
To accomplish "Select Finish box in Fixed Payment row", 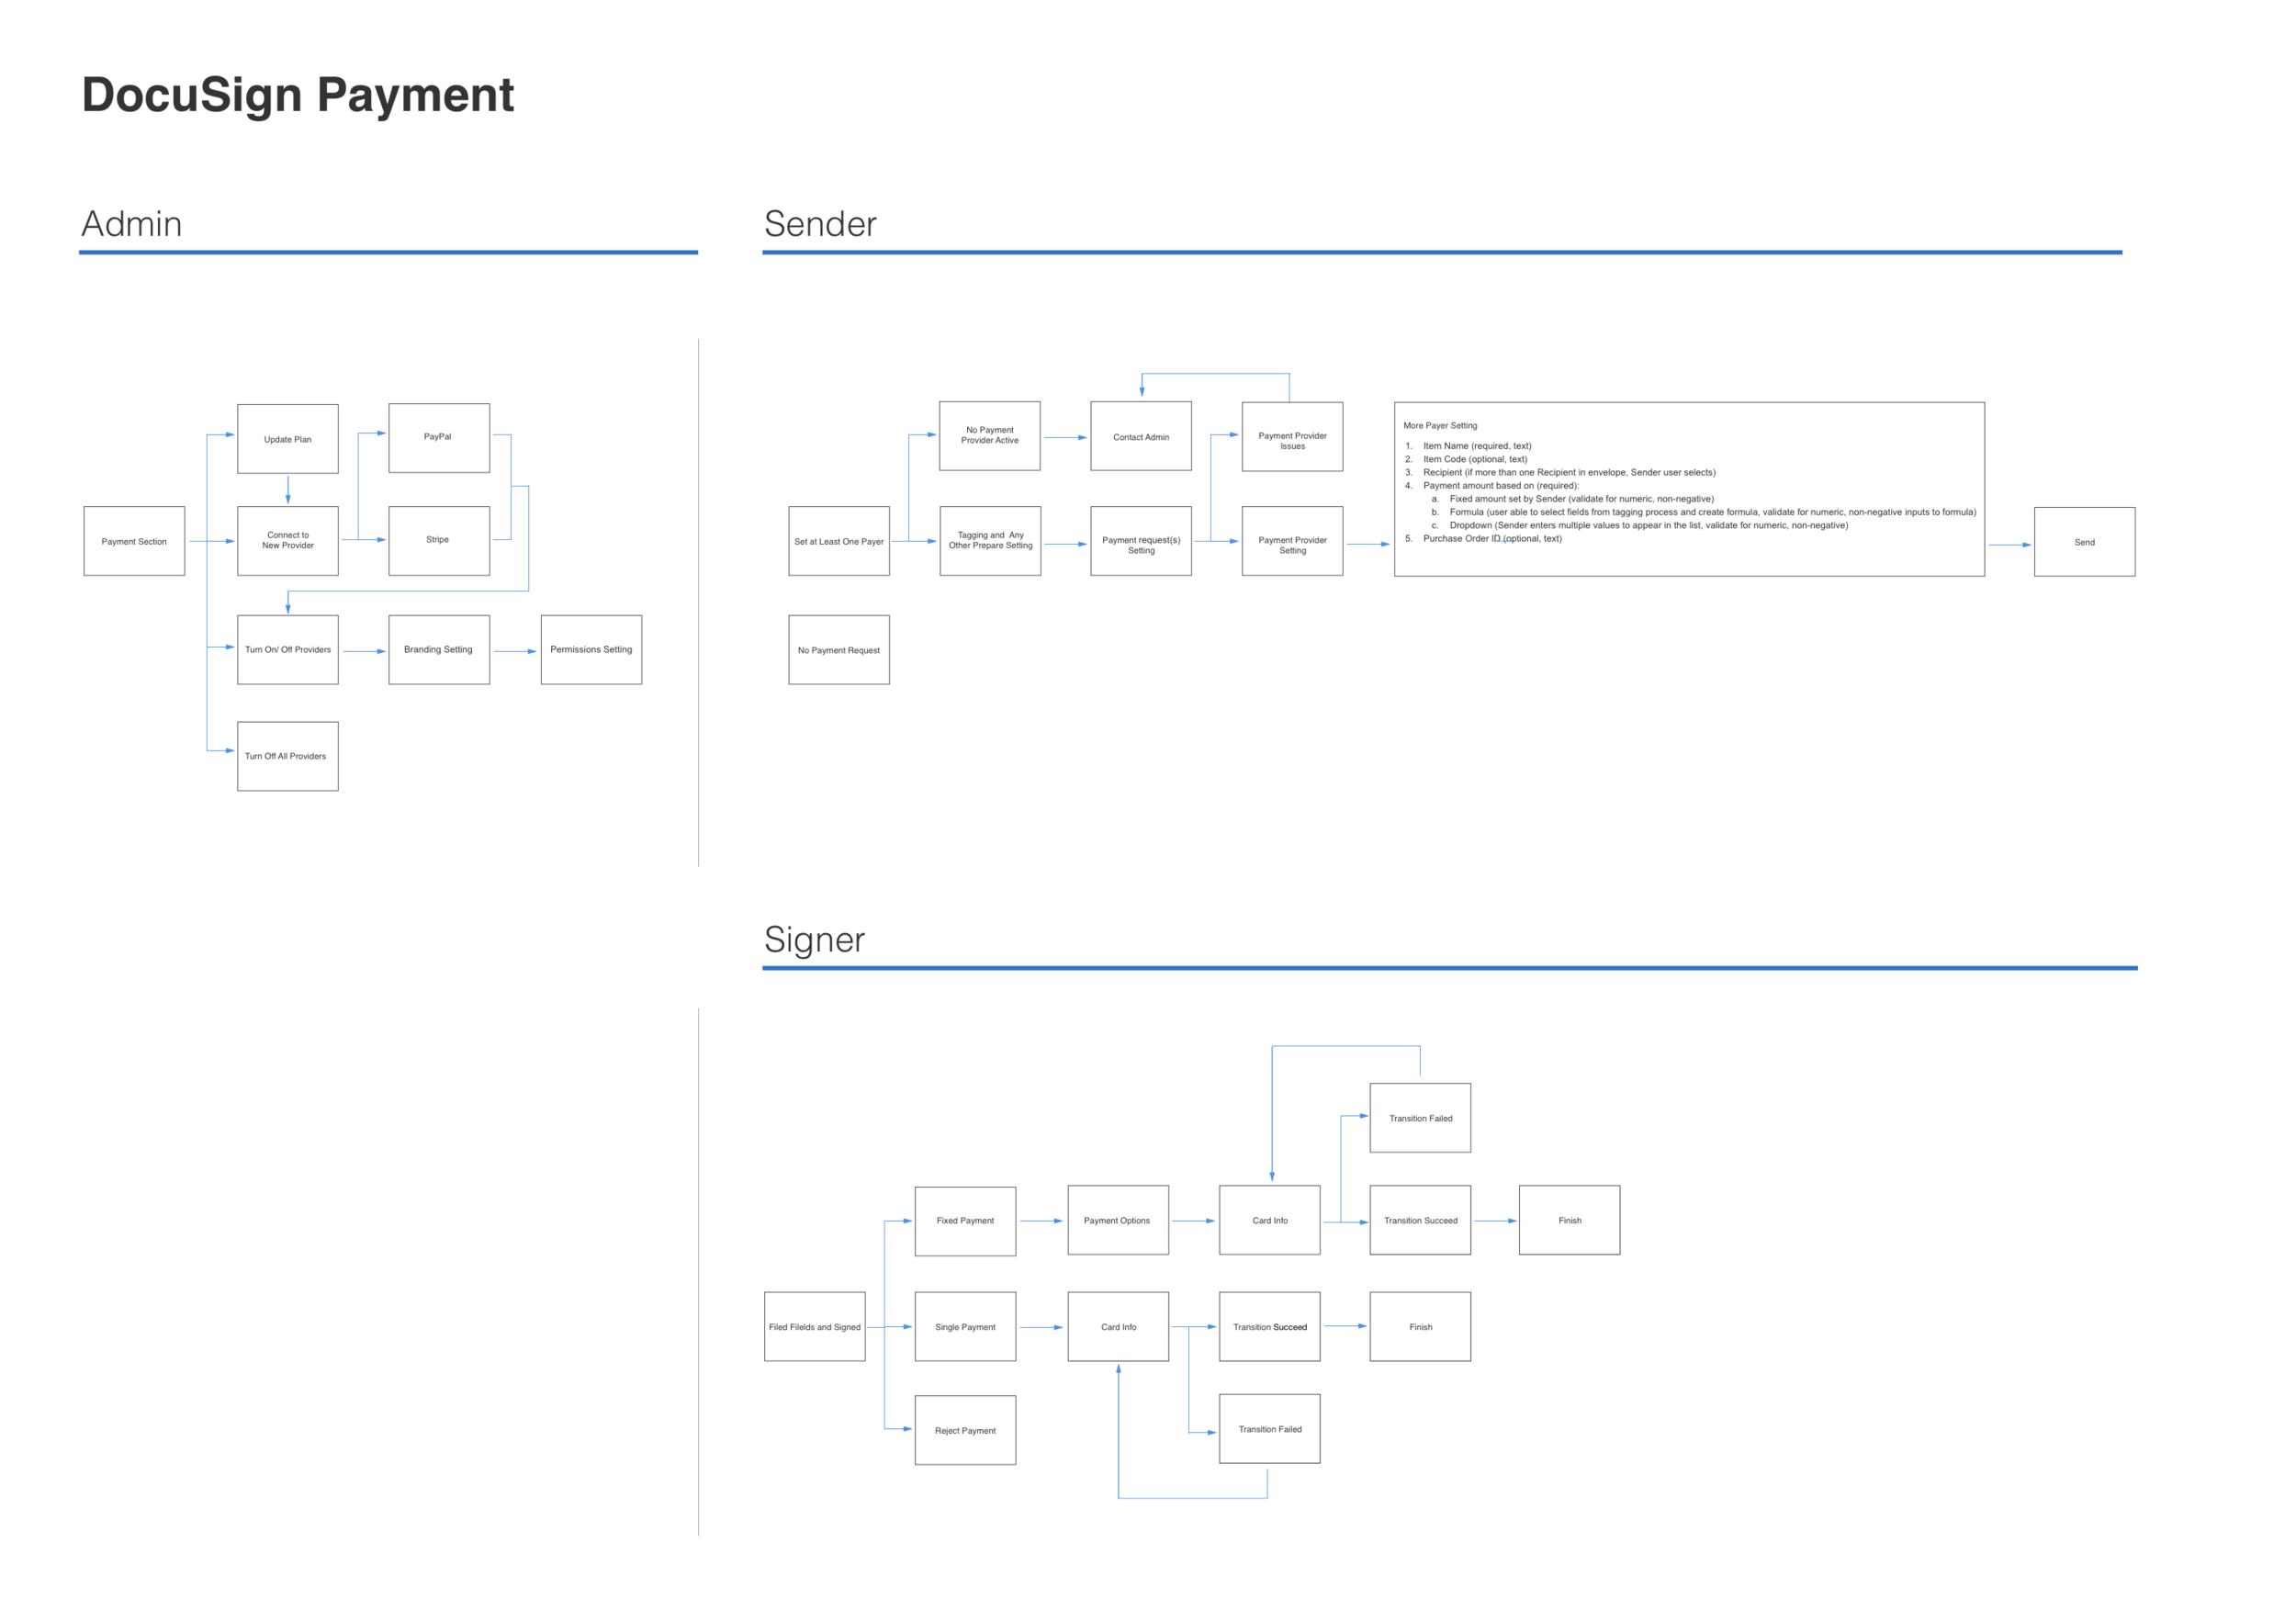I will [x=1570, y=1221].
